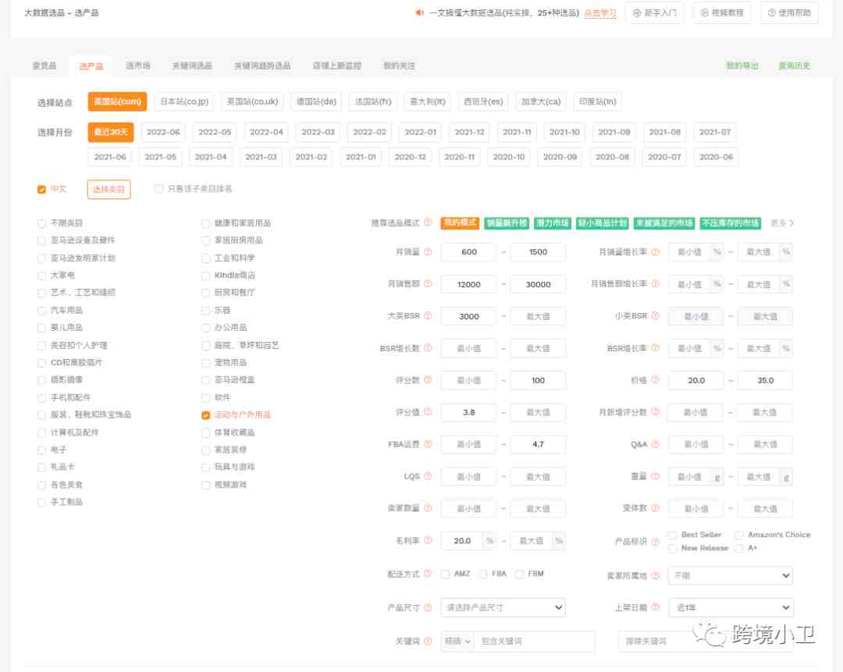This screenshot has width=843, height=672.
Task: Open help icon beside FBA运费 label
Action: (x=428, y=444)
